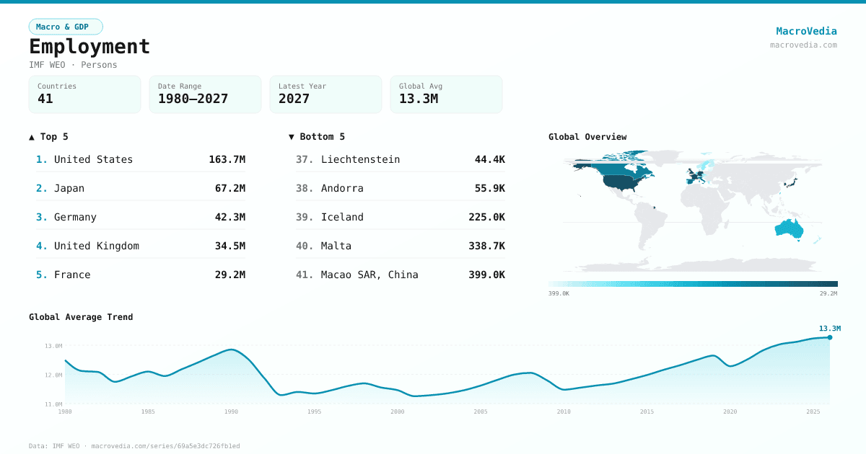
Task: Click the 44.4K value
Action: pos(489,159)
